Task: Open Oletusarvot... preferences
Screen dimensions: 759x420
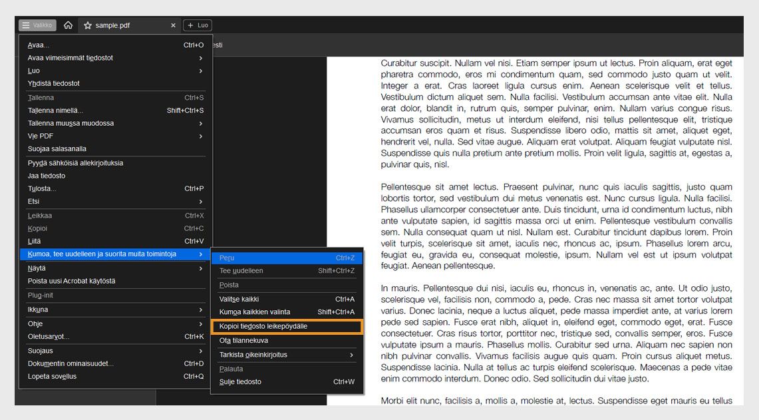Action: pyautogui.click(x=115, y=336)
